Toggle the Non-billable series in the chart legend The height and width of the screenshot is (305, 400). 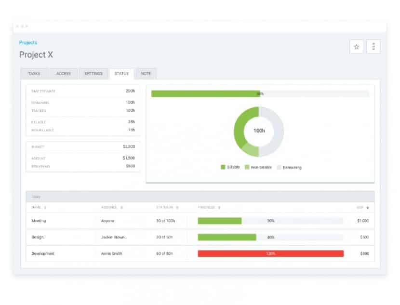(x=247, y=168)
